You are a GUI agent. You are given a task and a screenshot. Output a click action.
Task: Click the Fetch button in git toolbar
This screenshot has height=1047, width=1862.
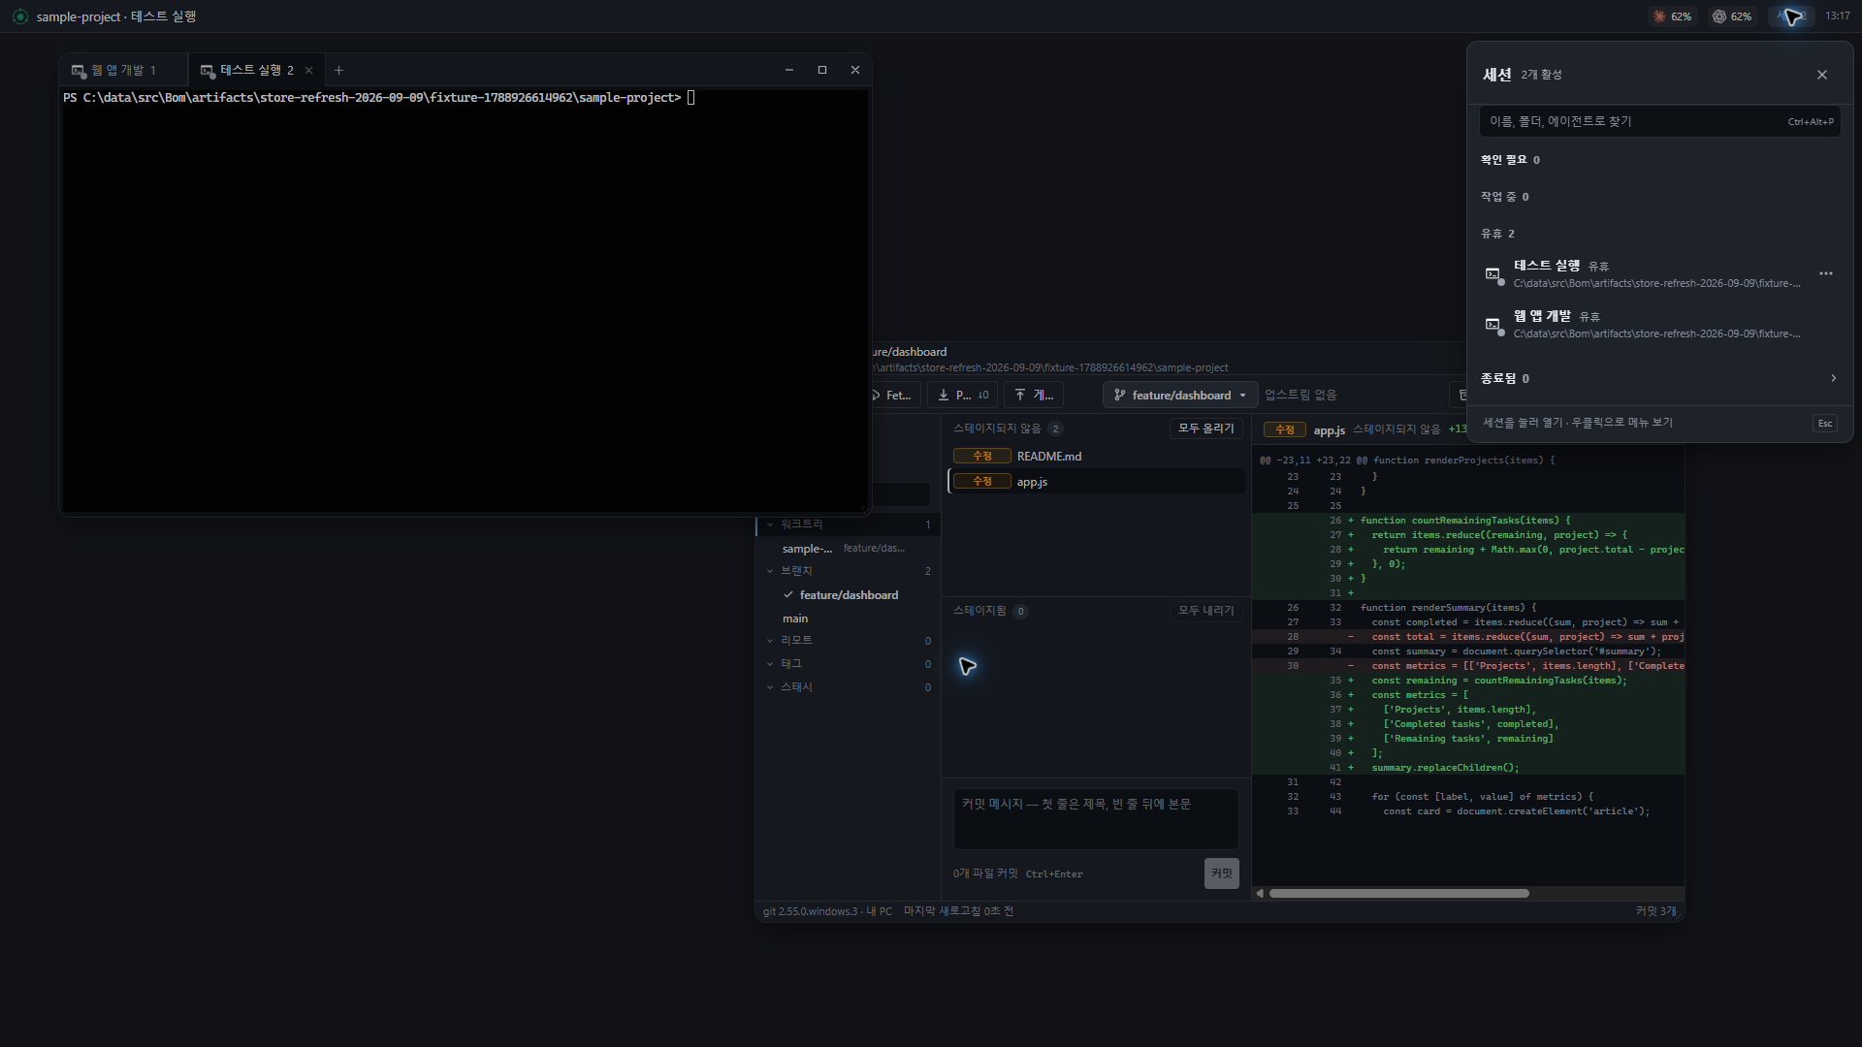[x=895, y=395]
